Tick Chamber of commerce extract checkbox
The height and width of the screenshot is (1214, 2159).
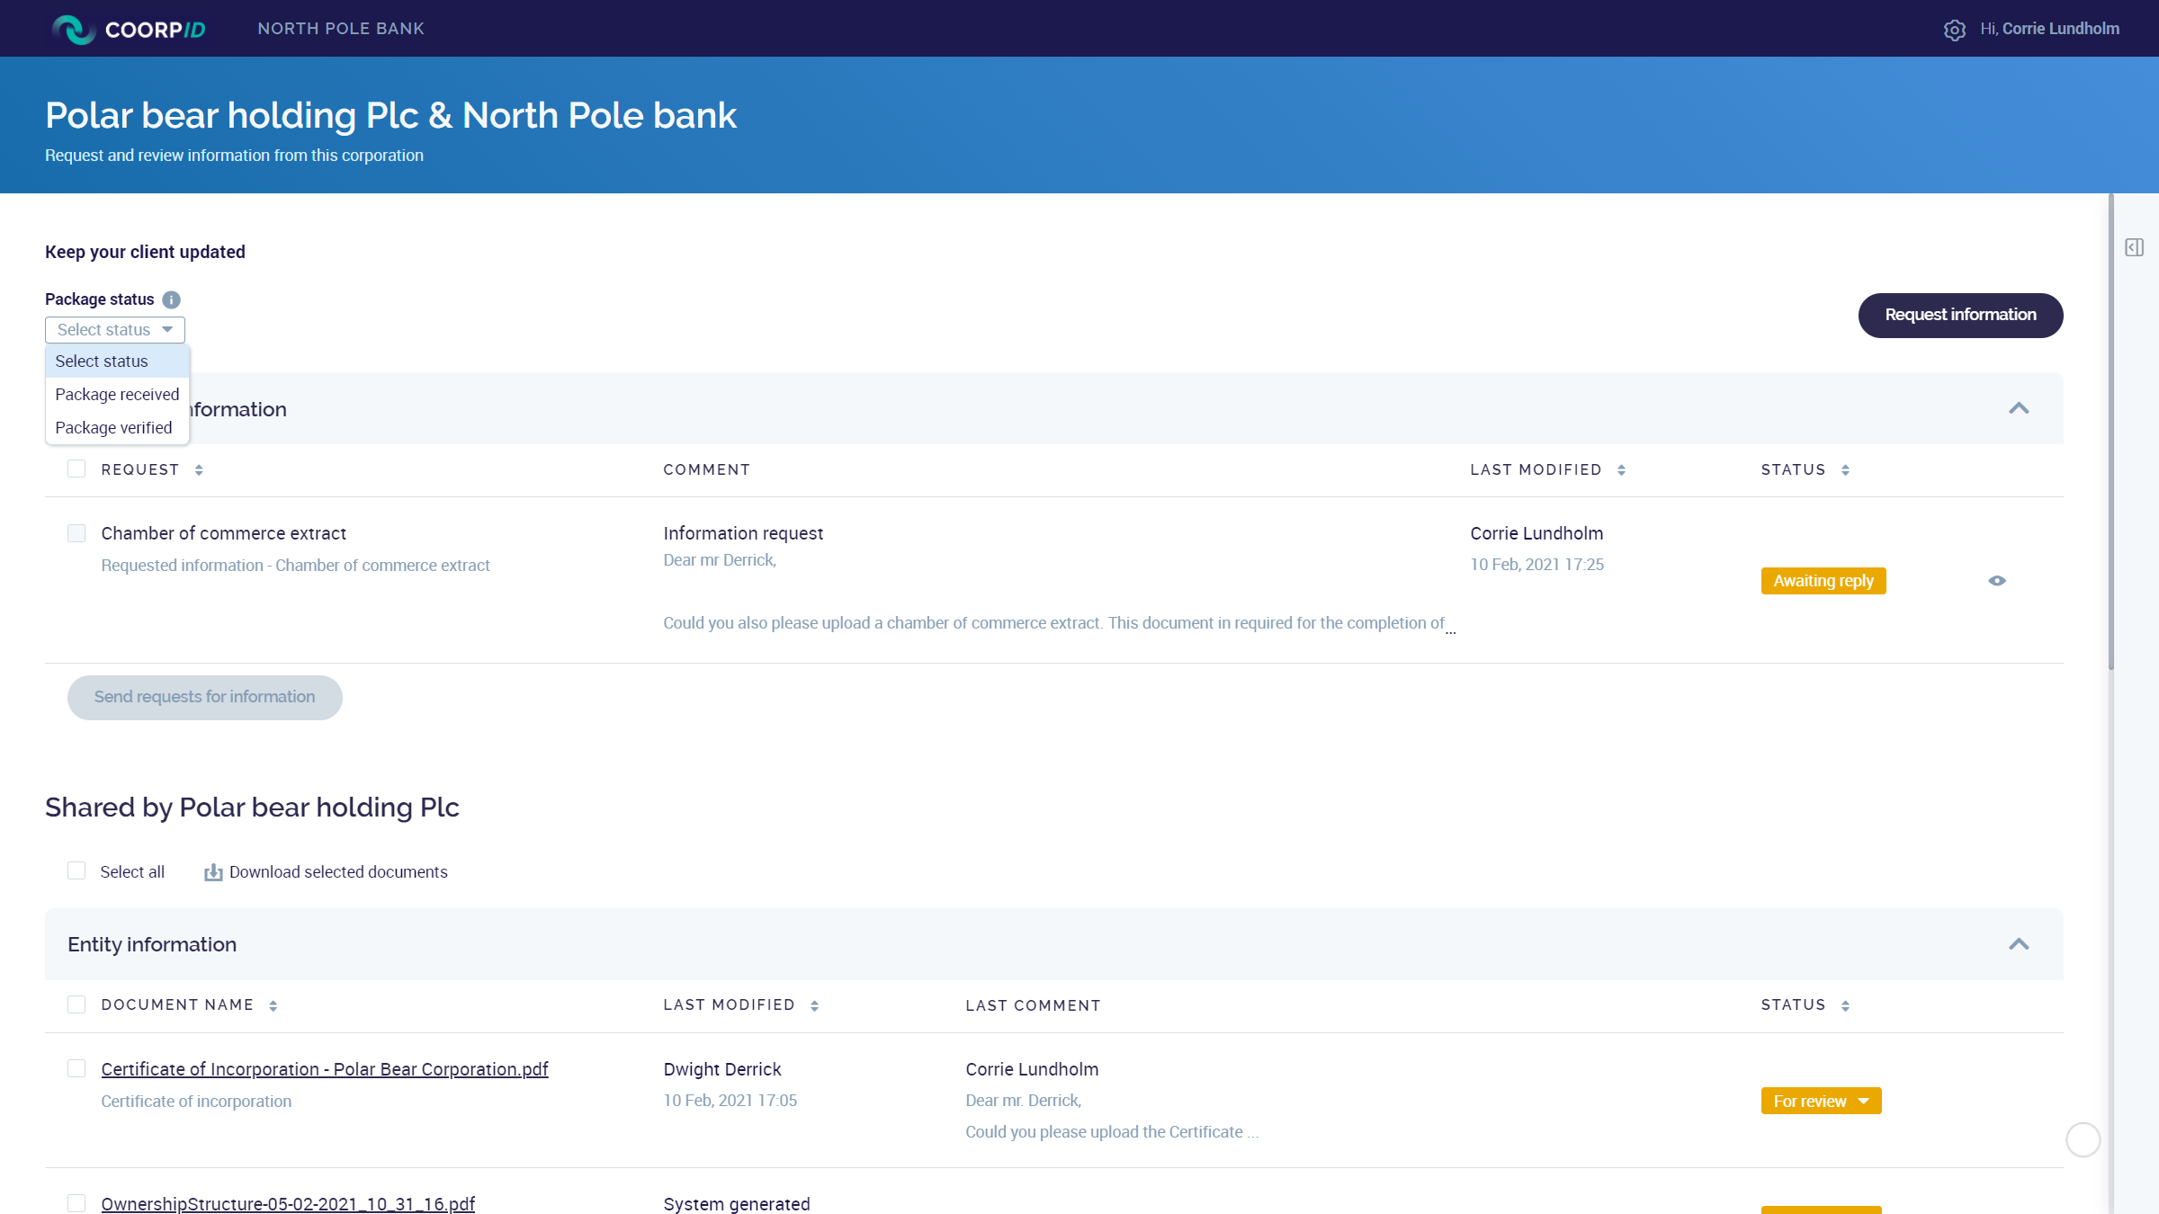[x=76, y=533]
